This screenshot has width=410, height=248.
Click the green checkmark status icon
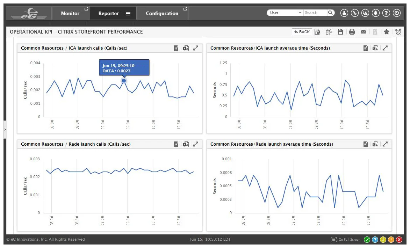coord(367,240)
